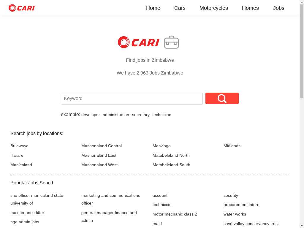Select the secretary example keyword

pyautogui.click(x=141, y=115)
